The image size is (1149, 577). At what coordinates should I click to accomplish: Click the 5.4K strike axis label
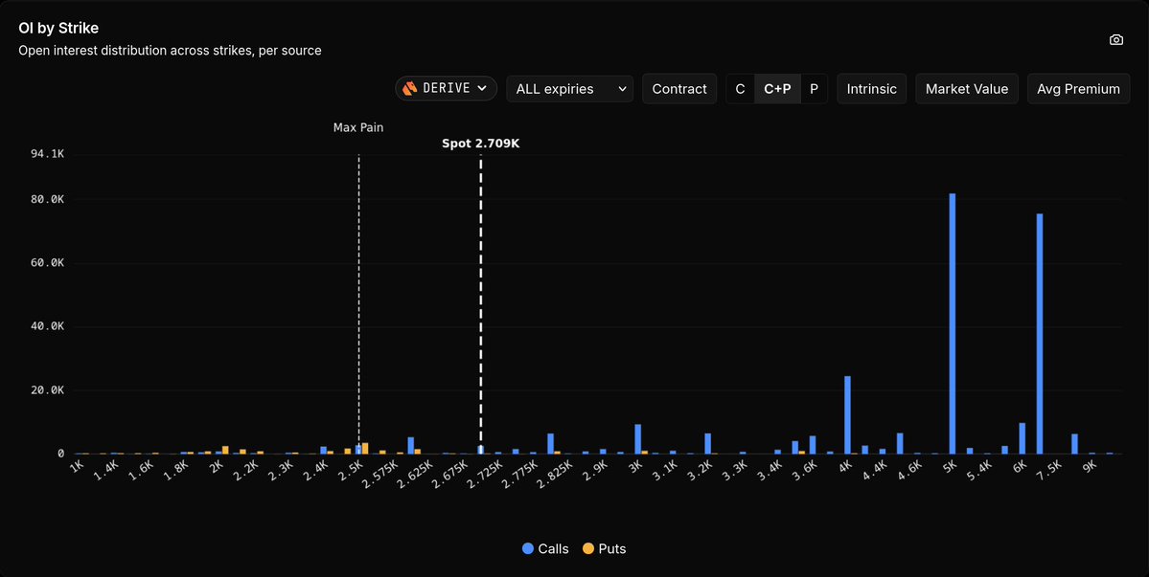coord(981,469)
